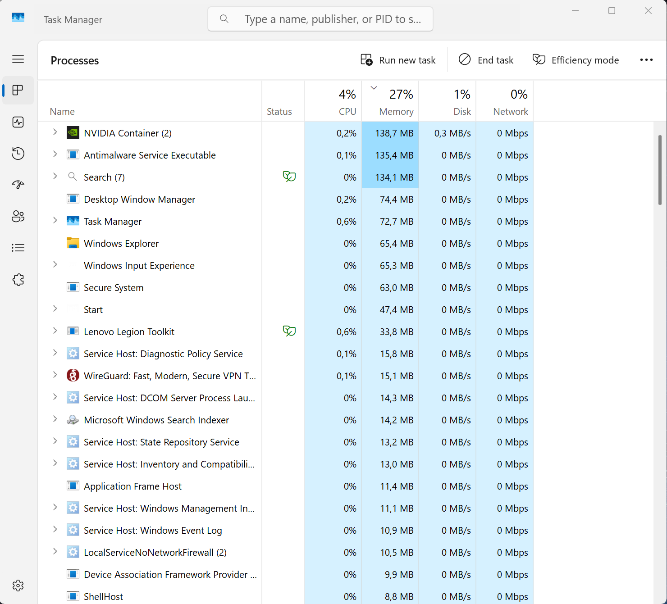Expand Windows Input Experience row
This screenshot has height=604, width=667.
click(x=55, y=264)
